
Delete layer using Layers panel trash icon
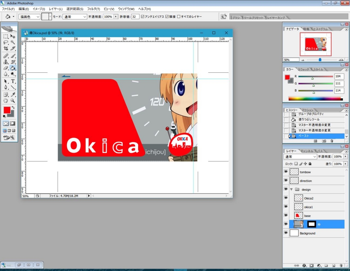tap(341, 266)
